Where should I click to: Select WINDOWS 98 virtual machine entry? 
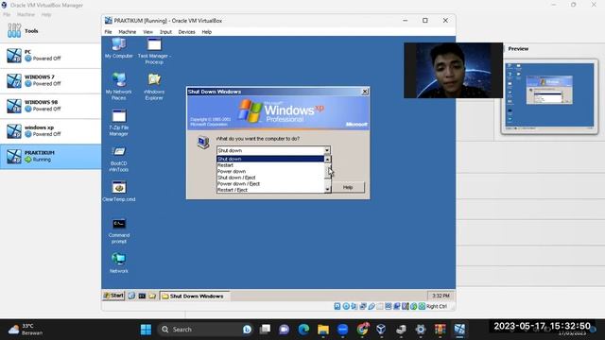50,106
